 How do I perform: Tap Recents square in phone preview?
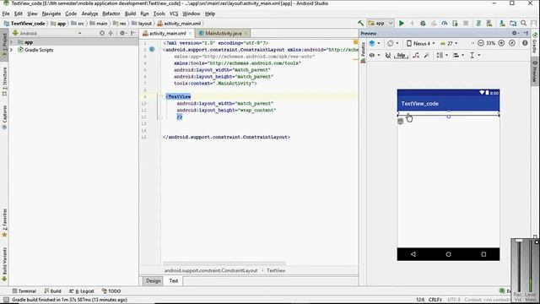(483, 254)
